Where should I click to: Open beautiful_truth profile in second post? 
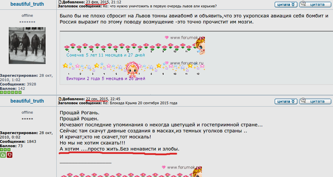click(x=27, y=101)
